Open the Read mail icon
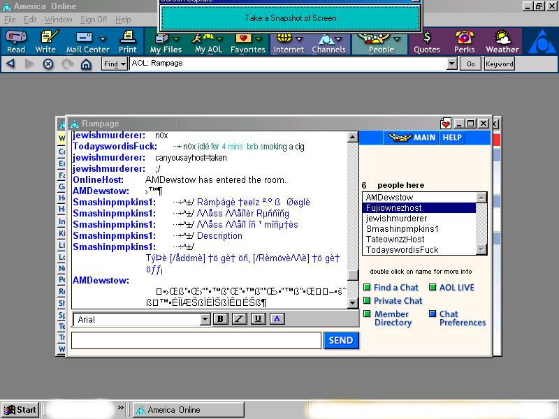Screen dimensions: 559x419 pyautogui.click(x=15, y=41)
